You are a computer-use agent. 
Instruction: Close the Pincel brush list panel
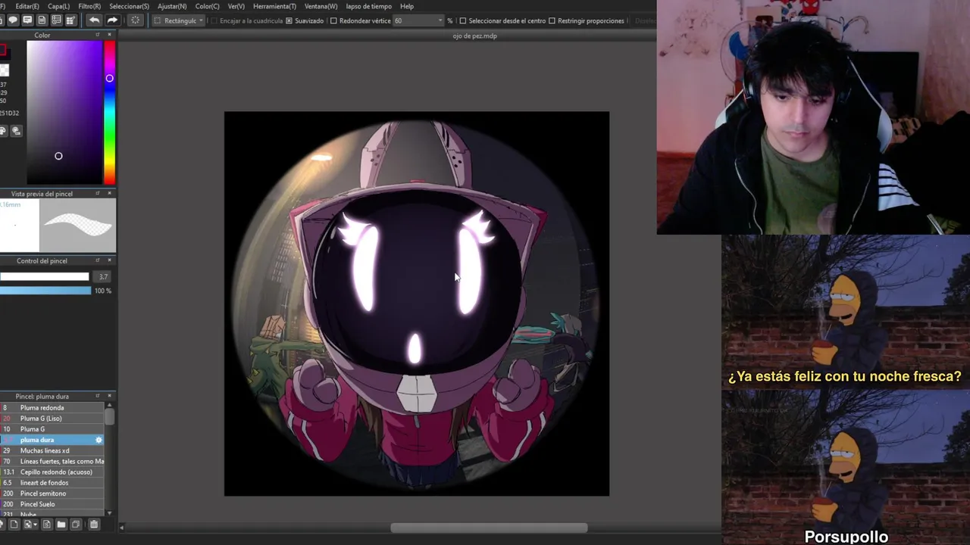(109, 396)
